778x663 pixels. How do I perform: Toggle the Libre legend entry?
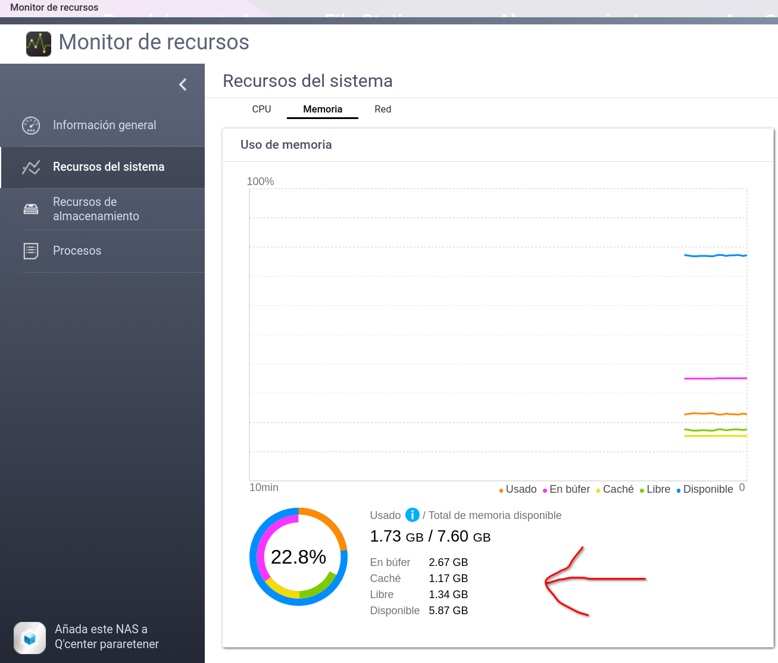coord(655,489)
